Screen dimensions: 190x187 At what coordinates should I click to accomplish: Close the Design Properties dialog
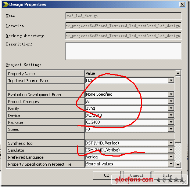(x=182, y=4)
